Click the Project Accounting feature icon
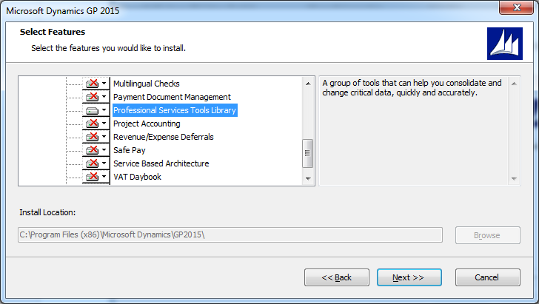 (92, 124)
